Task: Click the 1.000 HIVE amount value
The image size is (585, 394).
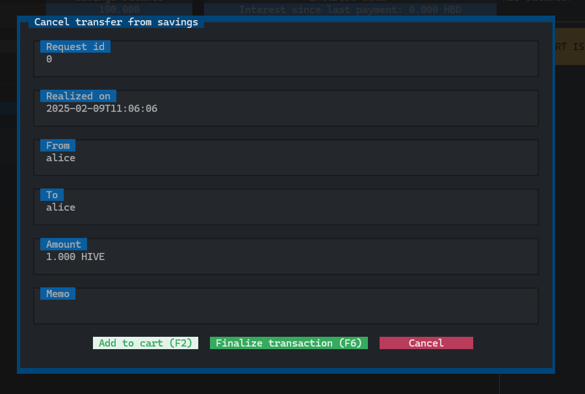Action: click(x=75, y=257)
